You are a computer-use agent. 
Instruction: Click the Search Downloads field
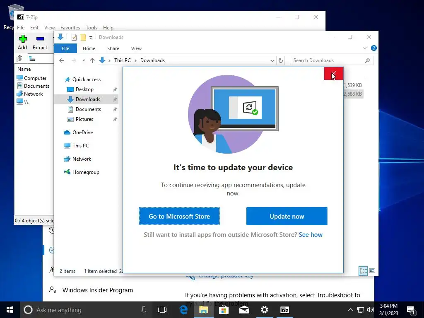pyautogui.click(x=332, y=60)
